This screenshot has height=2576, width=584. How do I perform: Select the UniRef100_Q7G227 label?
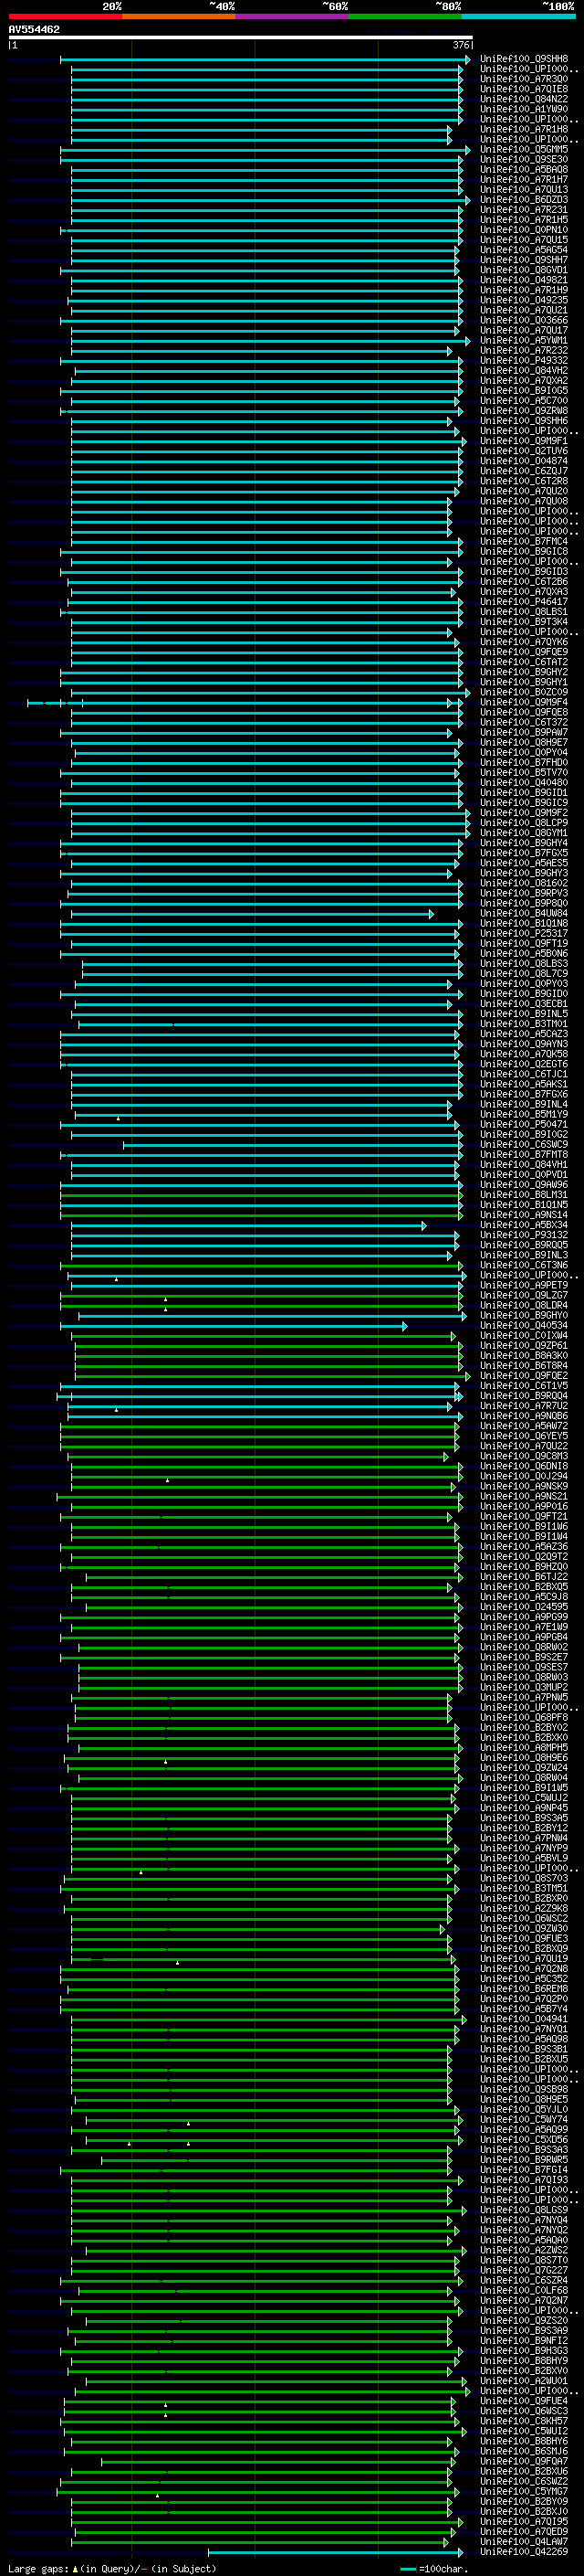point(524,2271)
